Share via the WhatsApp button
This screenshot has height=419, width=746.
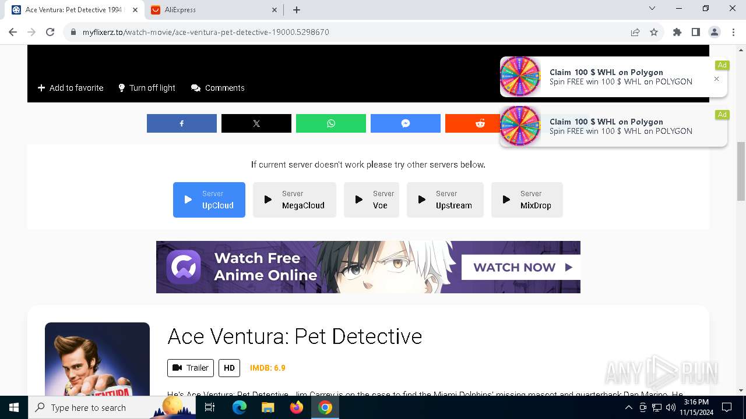coord(331,123)
